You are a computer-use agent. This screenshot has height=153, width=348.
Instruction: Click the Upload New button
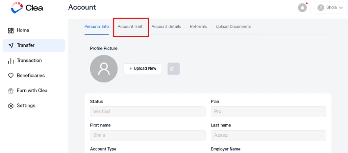tap(142, 68)
